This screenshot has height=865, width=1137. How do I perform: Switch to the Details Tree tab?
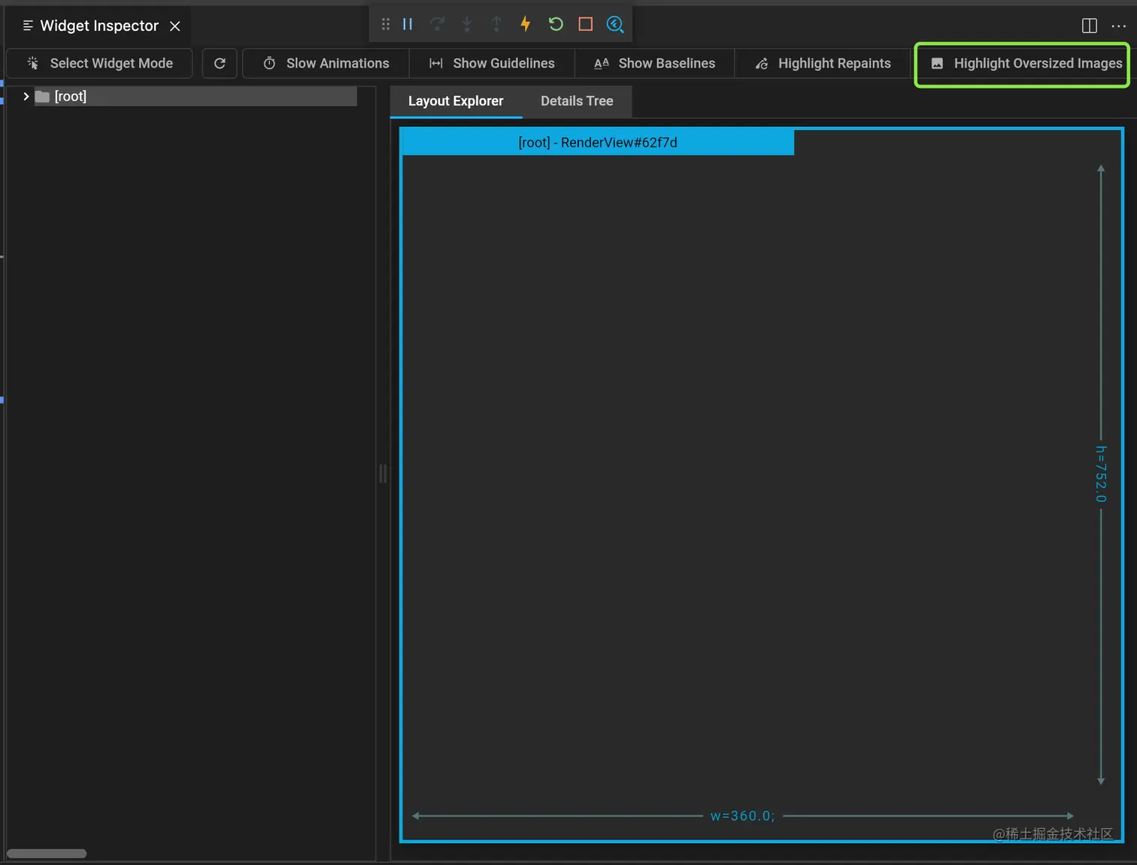click(577, 101)
